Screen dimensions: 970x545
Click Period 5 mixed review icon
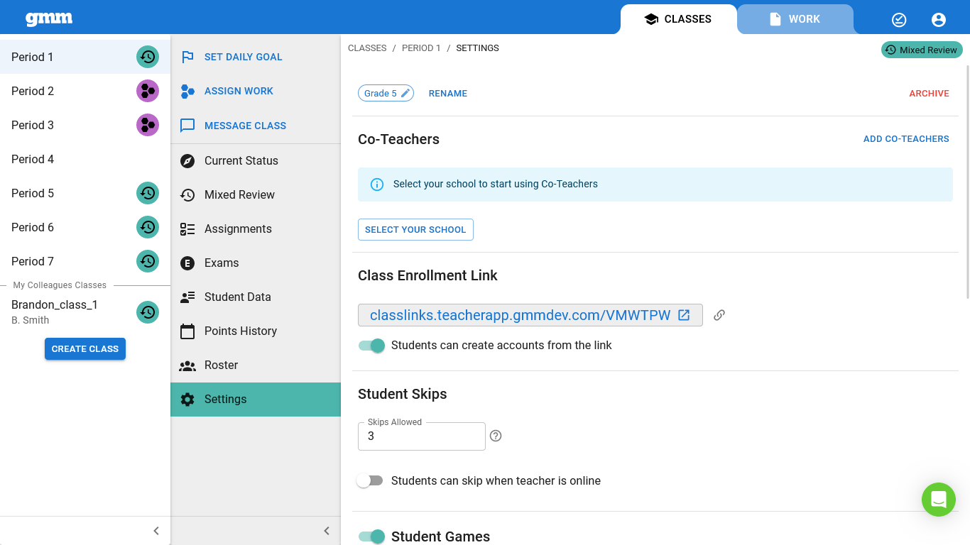click(x=148, y=193)
